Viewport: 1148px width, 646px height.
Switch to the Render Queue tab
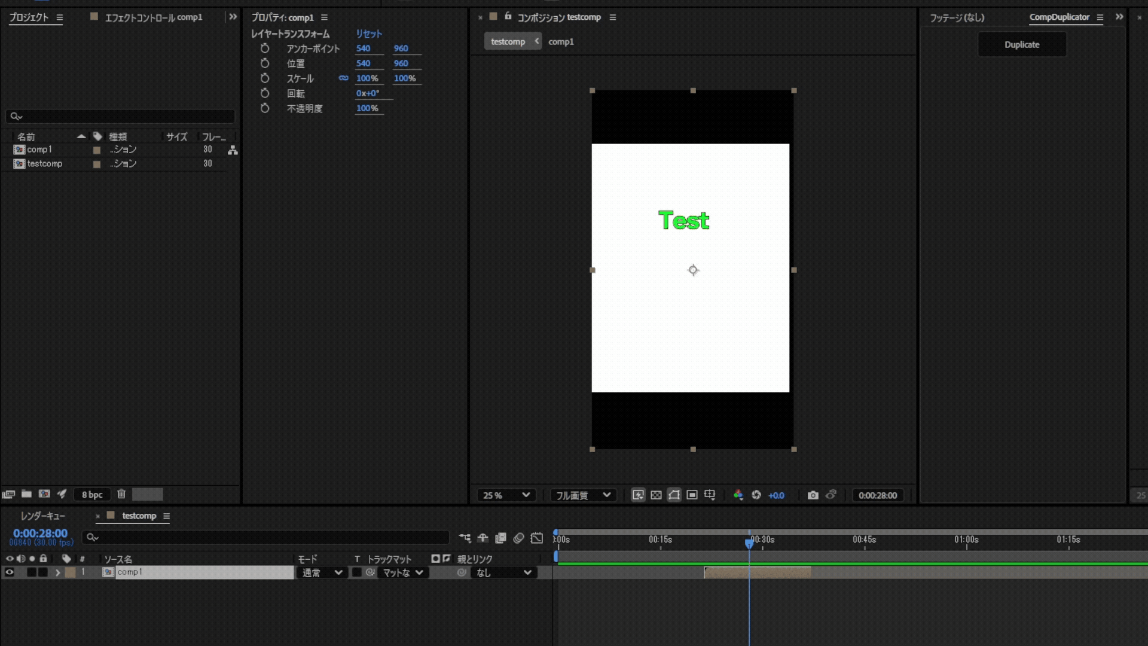click(x=42, y=516)
